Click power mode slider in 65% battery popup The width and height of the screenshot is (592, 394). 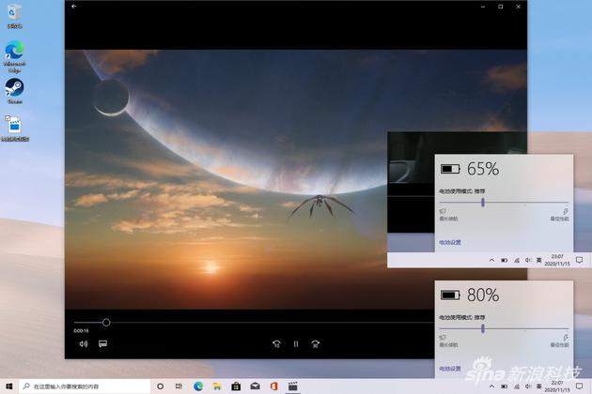point(483,201)
